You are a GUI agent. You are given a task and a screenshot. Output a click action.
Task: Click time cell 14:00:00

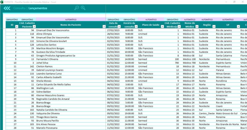tap(129, 59)
